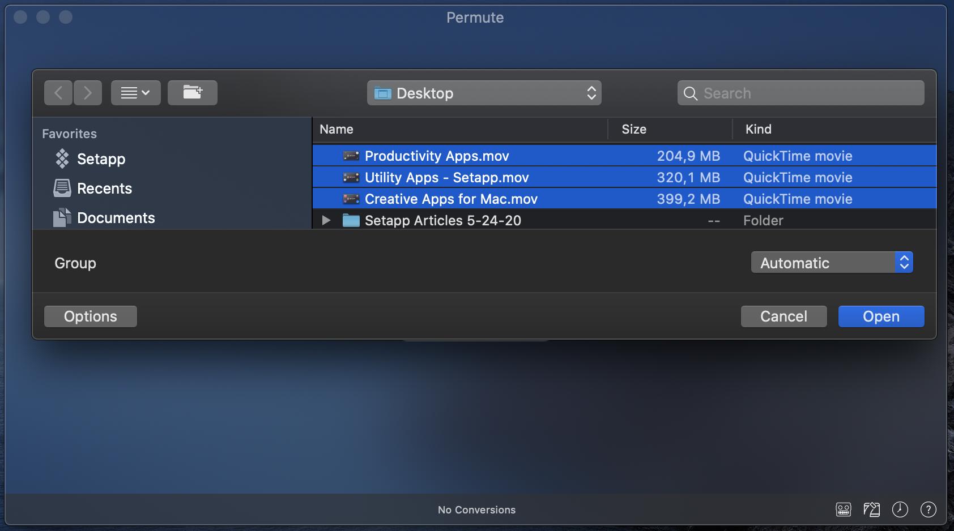The width and height of the screenshot is (954, 531).
Task: Select Creative Apps for Mac.mov file
Action: click(624, 199)
